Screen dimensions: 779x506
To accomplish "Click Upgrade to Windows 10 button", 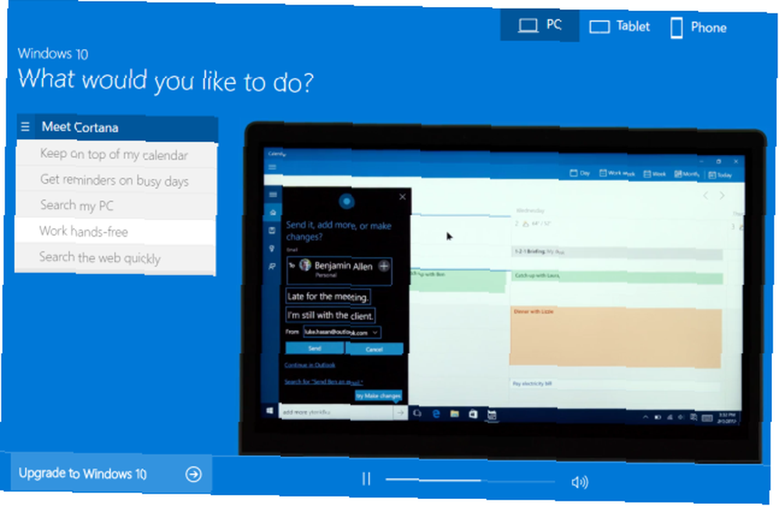I will point(111,474).
